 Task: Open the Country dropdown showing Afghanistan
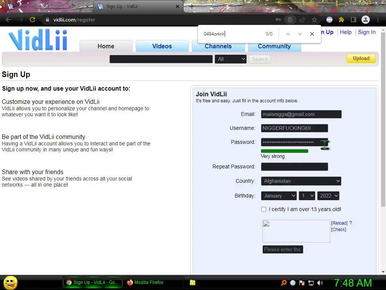(x=301, y=181)
